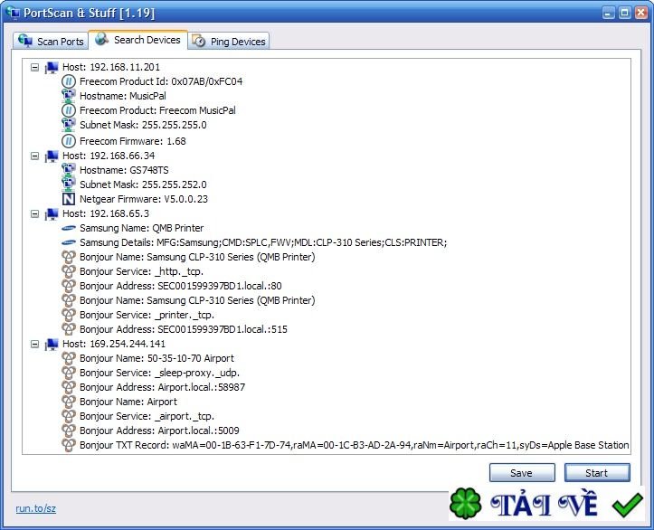This screenshot has height=530, width=654.
Task: Collapse the Host 169.254.244.141 node
Action: [x=35, y=344]
